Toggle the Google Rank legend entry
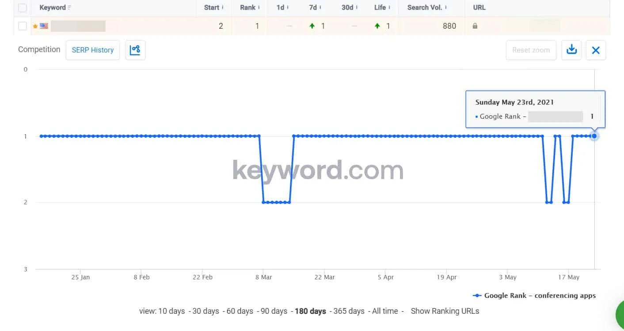The image size is (624, 331). pyautogui.click(x=533, y=295)
